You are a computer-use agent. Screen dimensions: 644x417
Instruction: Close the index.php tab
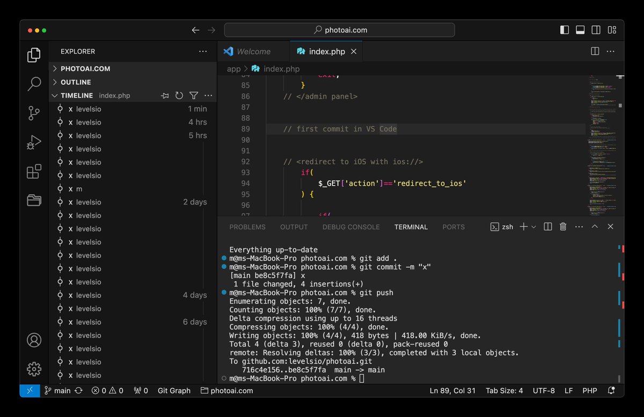point(354,52)
